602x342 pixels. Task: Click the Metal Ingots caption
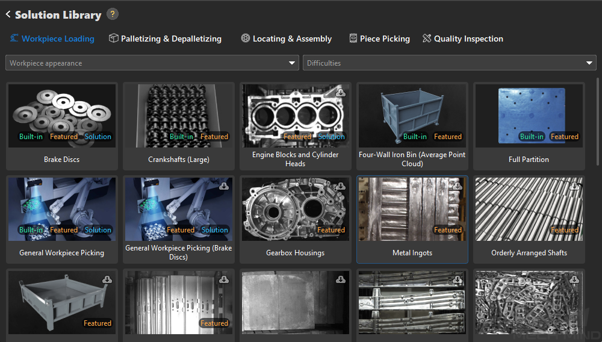[x=412, y=253]
